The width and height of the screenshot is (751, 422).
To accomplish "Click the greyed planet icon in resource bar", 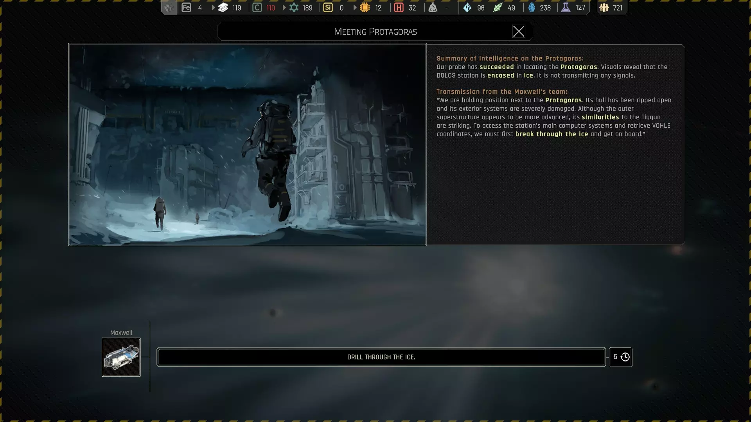I will [169, 7].
